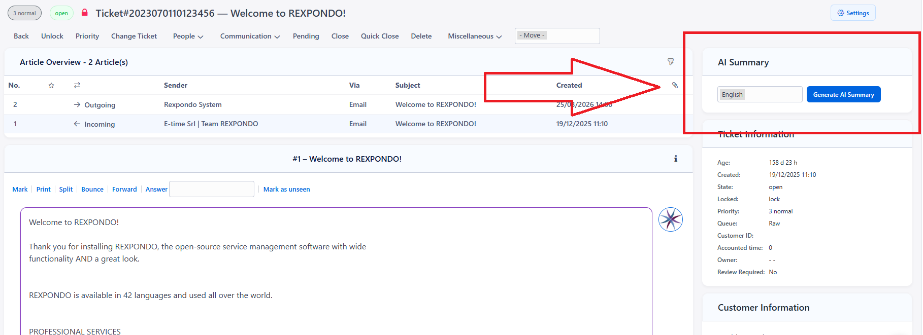The height and width of the screenshot is (335, 923).
Task: Click the Locked value 'lock'
Action: click(774, 199)
